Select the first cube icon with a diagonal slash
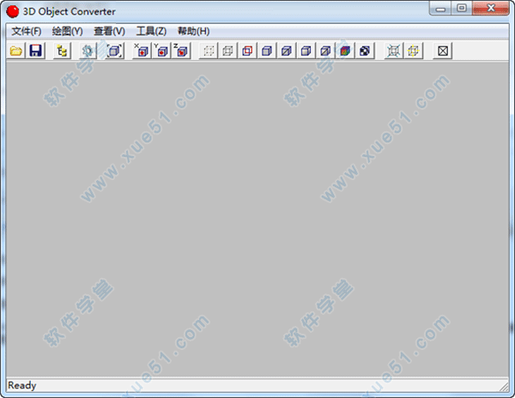515x398 pixels. click(287, 51)
